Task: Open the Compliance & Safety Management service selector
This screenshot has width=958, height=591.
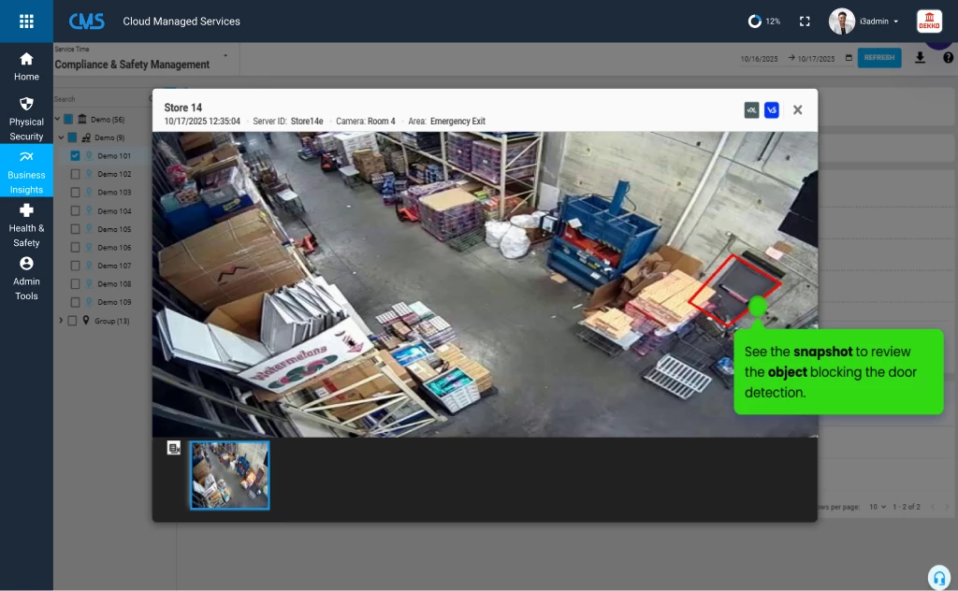Action: [x=131, y=62]
